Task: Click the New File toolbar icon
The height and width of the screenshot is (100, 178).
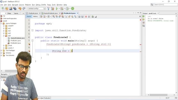Action: pyautogui.click(x=3, y=9)
